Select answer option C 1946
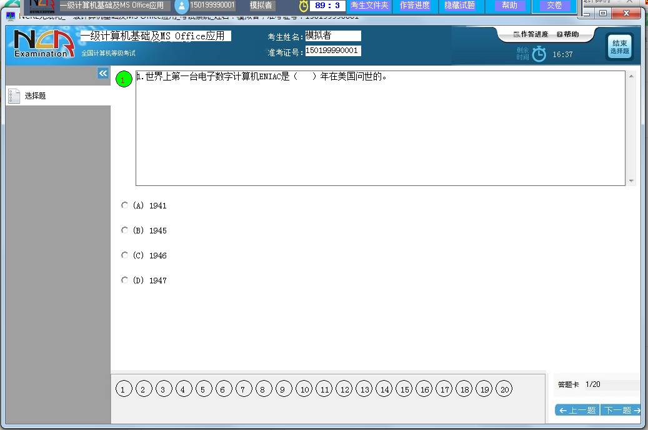Image resolution: width=648 pixels, height=430 pixels. (x=124, y=255)
